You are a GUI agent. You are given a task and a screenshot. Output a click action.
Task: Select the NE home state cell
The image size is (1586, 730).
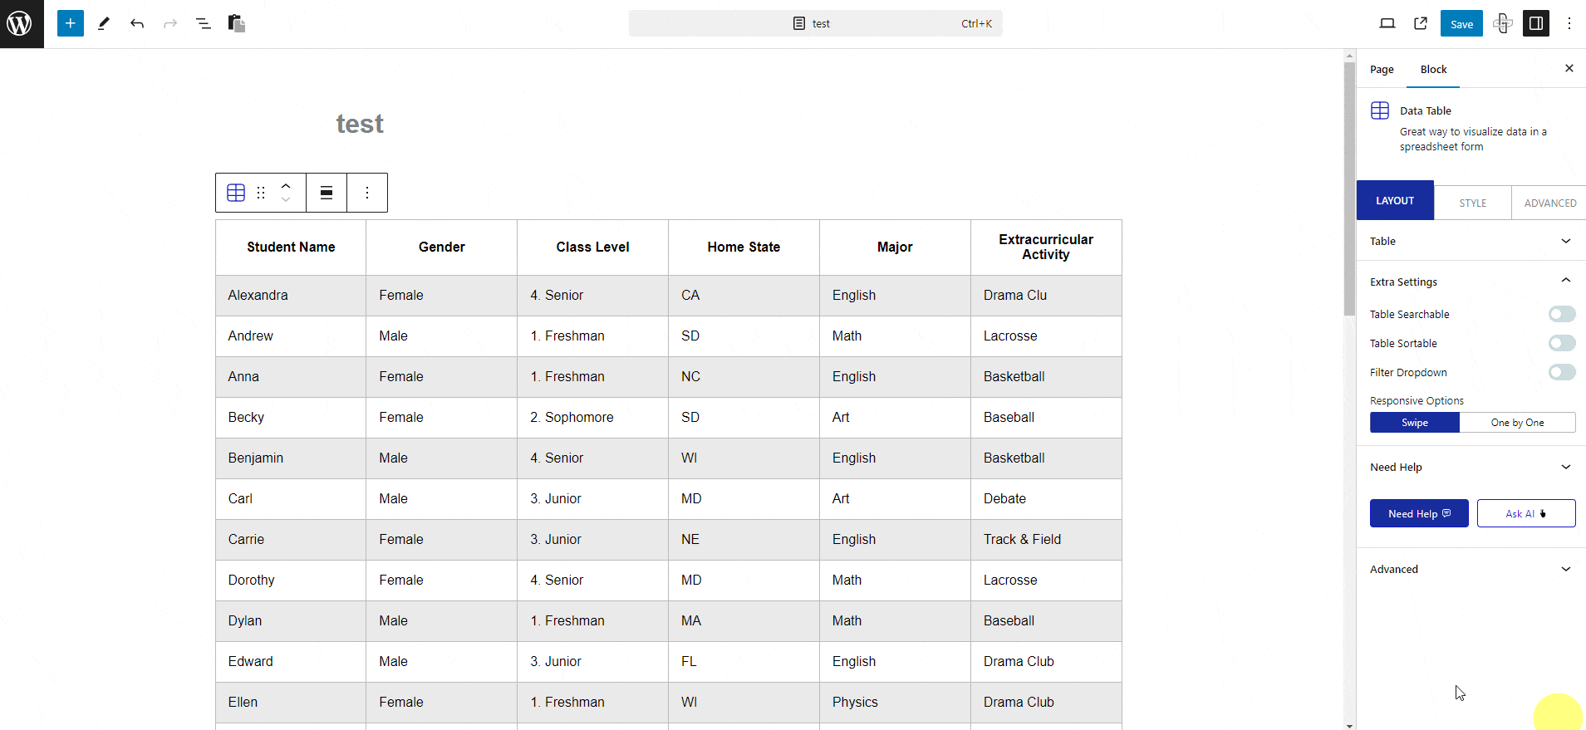(x=744, y=539)
